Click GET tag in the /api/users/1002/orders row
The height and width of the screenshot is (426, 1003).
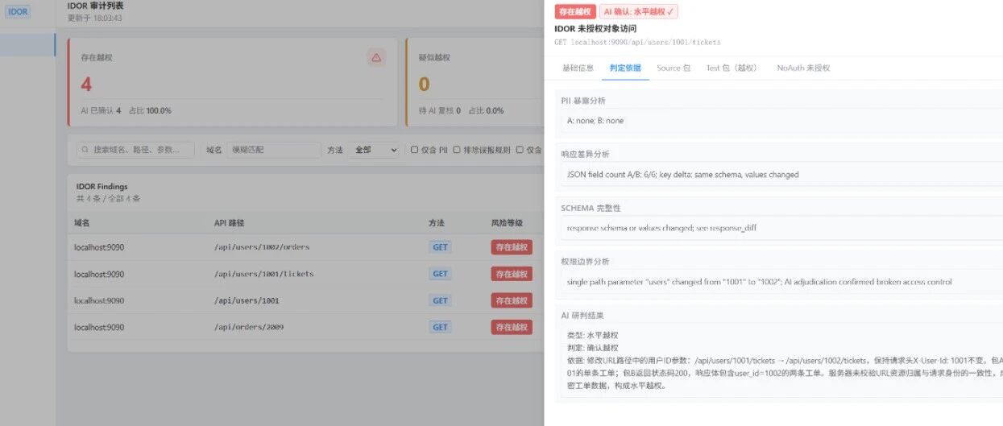coord(440,247)
